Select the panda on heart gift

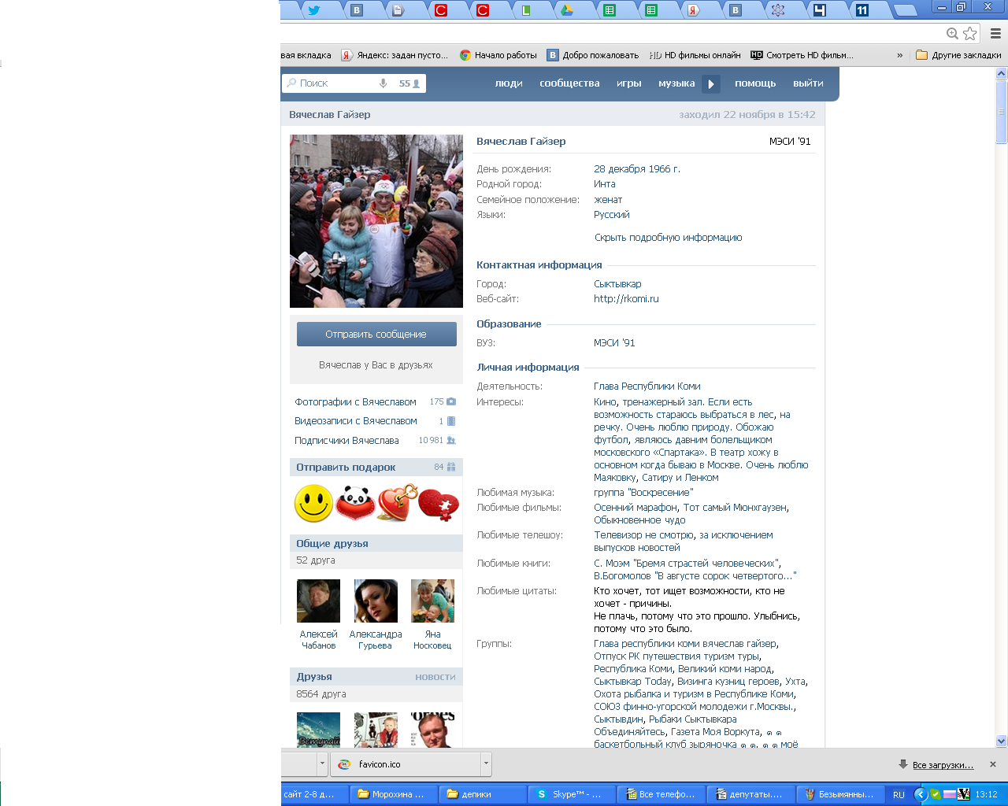355,503
